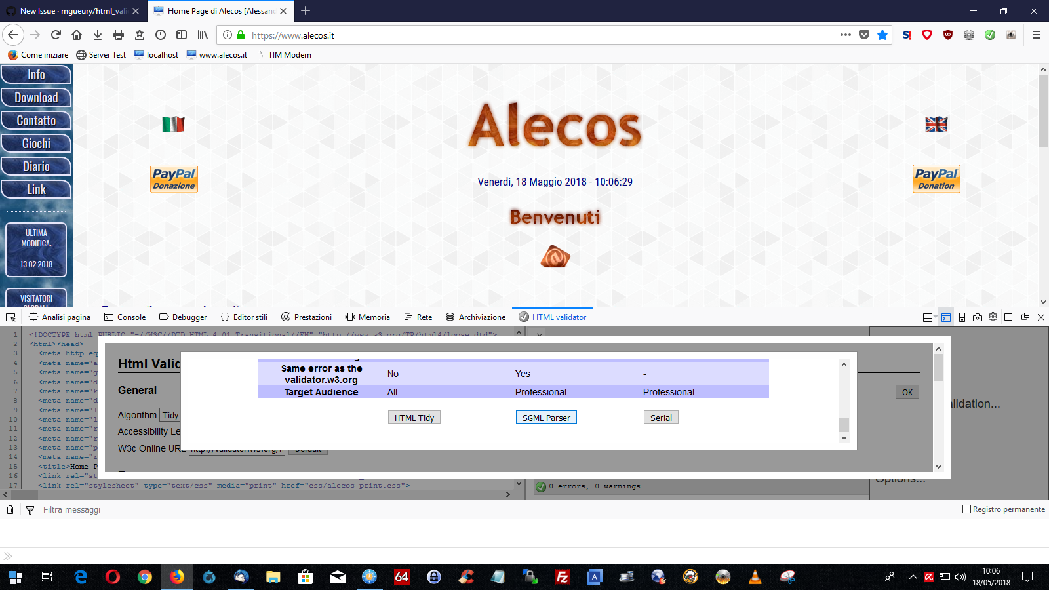Open taskbar clock showing 10:06

click(x=991, y=577)
